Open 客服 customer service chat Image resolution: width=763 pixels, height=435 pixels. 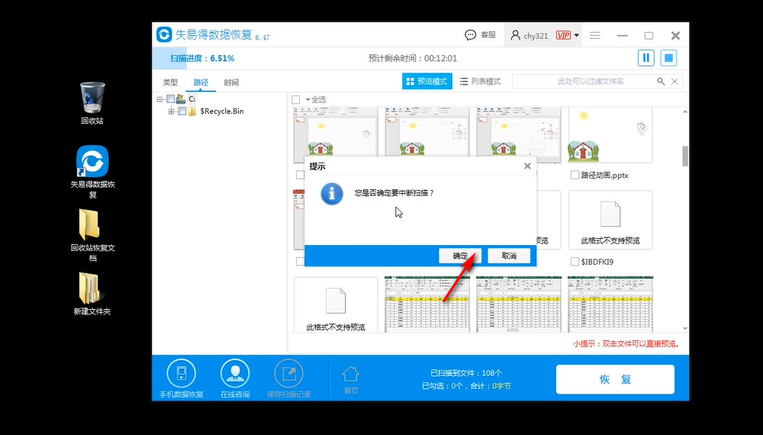(480, 35)
